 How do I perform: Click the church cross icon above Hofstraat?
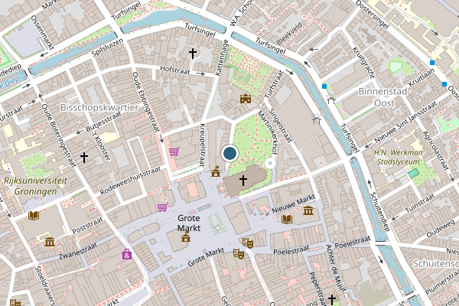(x=193, y=54)
